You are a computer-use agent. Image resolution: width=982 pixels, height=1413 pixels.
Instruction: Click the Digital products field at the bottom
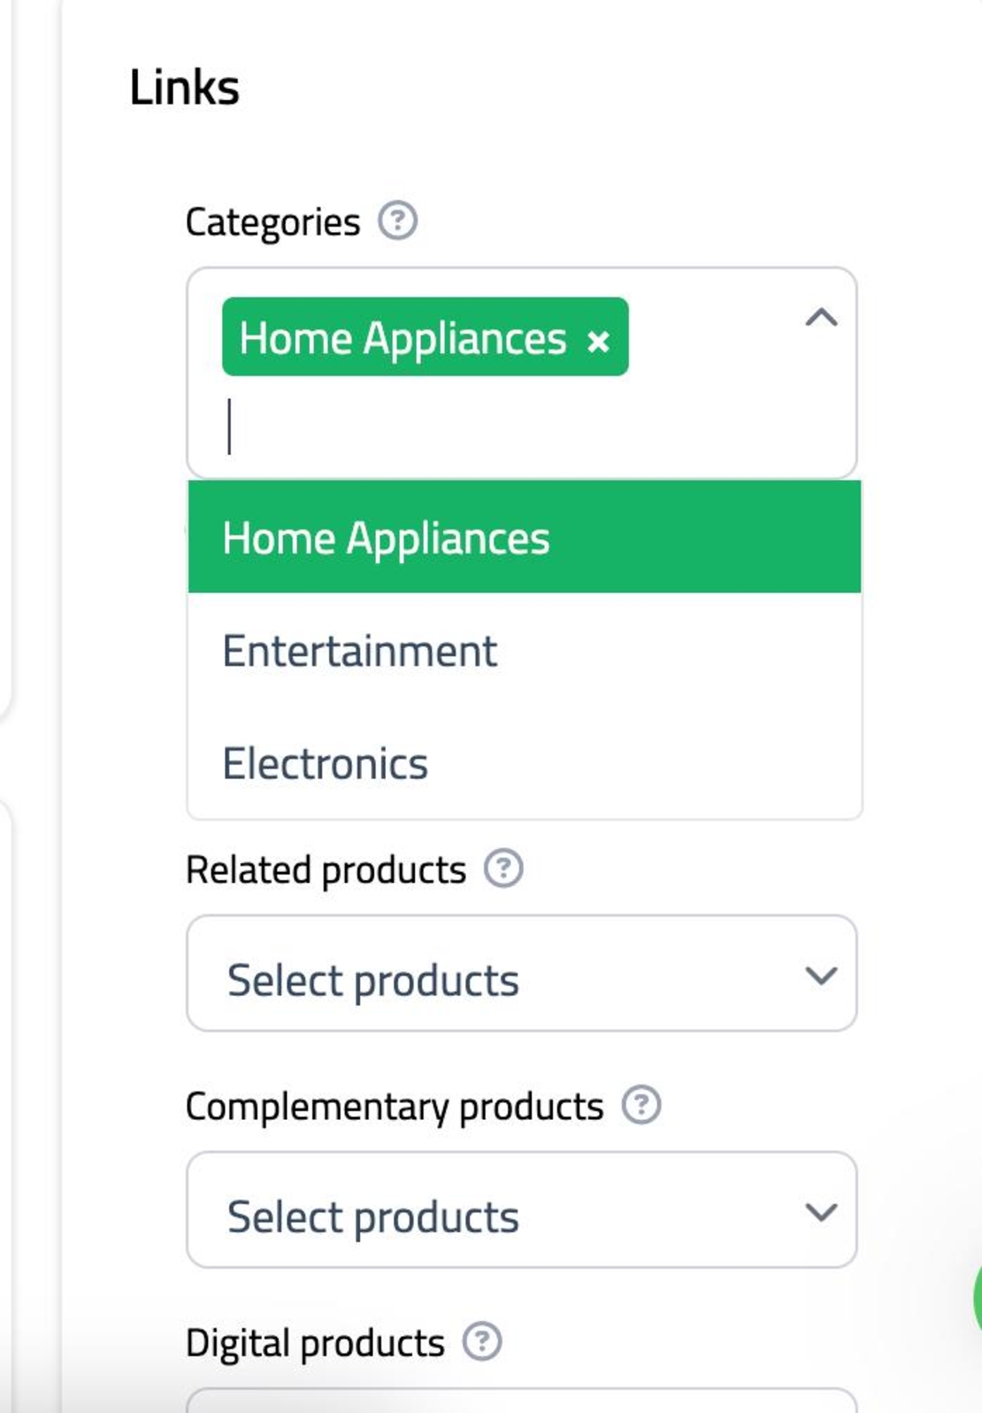522,1401
